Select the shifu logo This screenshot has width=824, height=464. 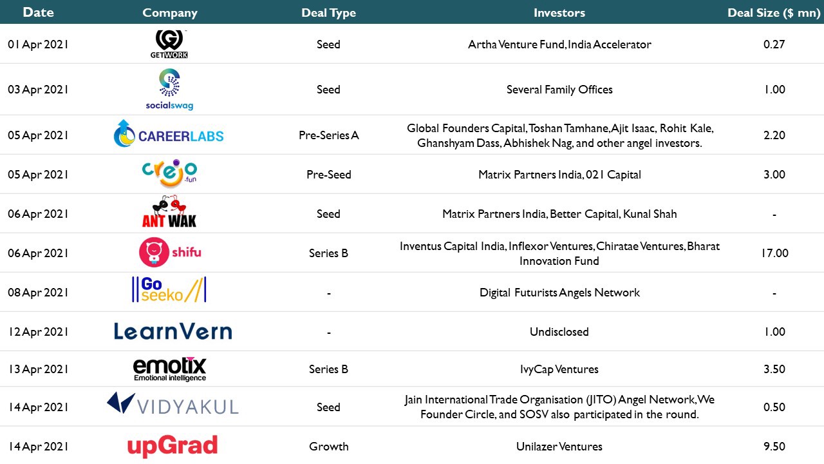click(170, 252)
